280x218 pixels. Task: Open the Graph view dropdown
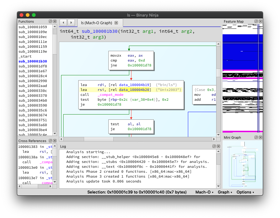(225, 192)
